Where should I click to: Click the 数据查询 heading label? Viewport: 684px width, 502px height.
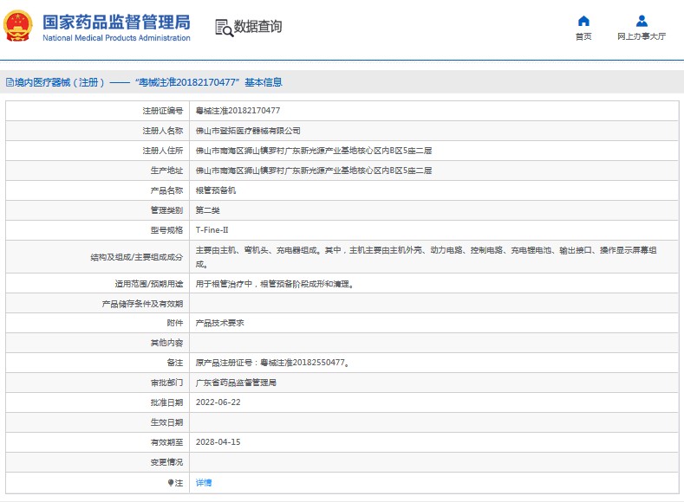257,27
